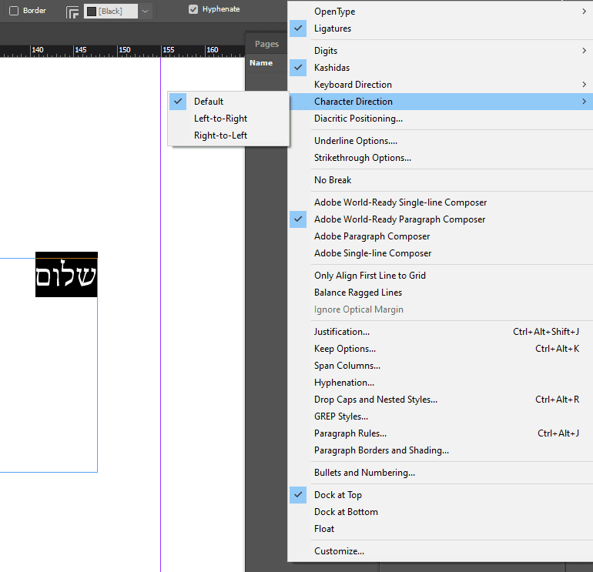Open GREP Styles dialog
Image resolution: width=593 pixels, height=572 pixels.
pos(441,416)
